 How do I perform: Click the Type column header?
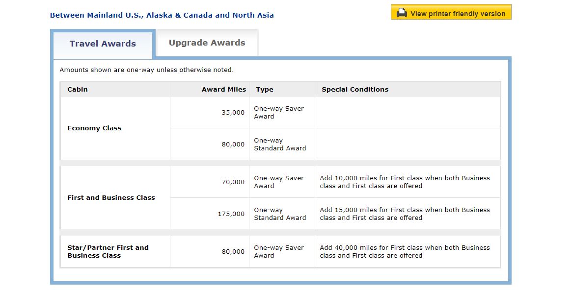[265, 90]
